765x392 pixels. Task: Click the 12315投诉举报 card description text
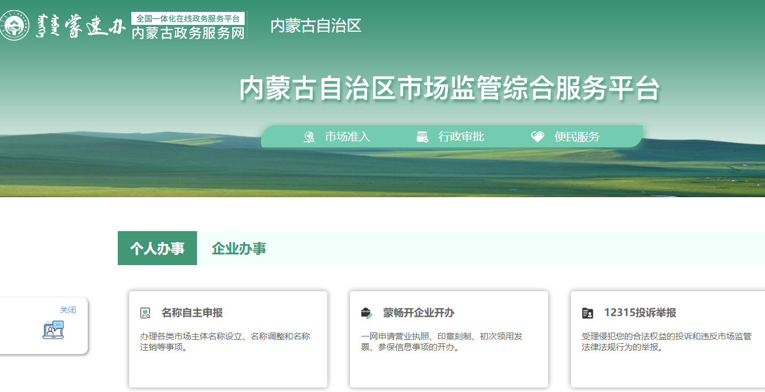(666, 342)
